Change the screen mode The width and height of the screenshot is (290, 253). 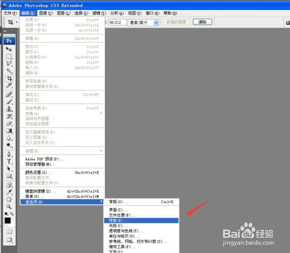pyautogui.click(x=9, y=240)
